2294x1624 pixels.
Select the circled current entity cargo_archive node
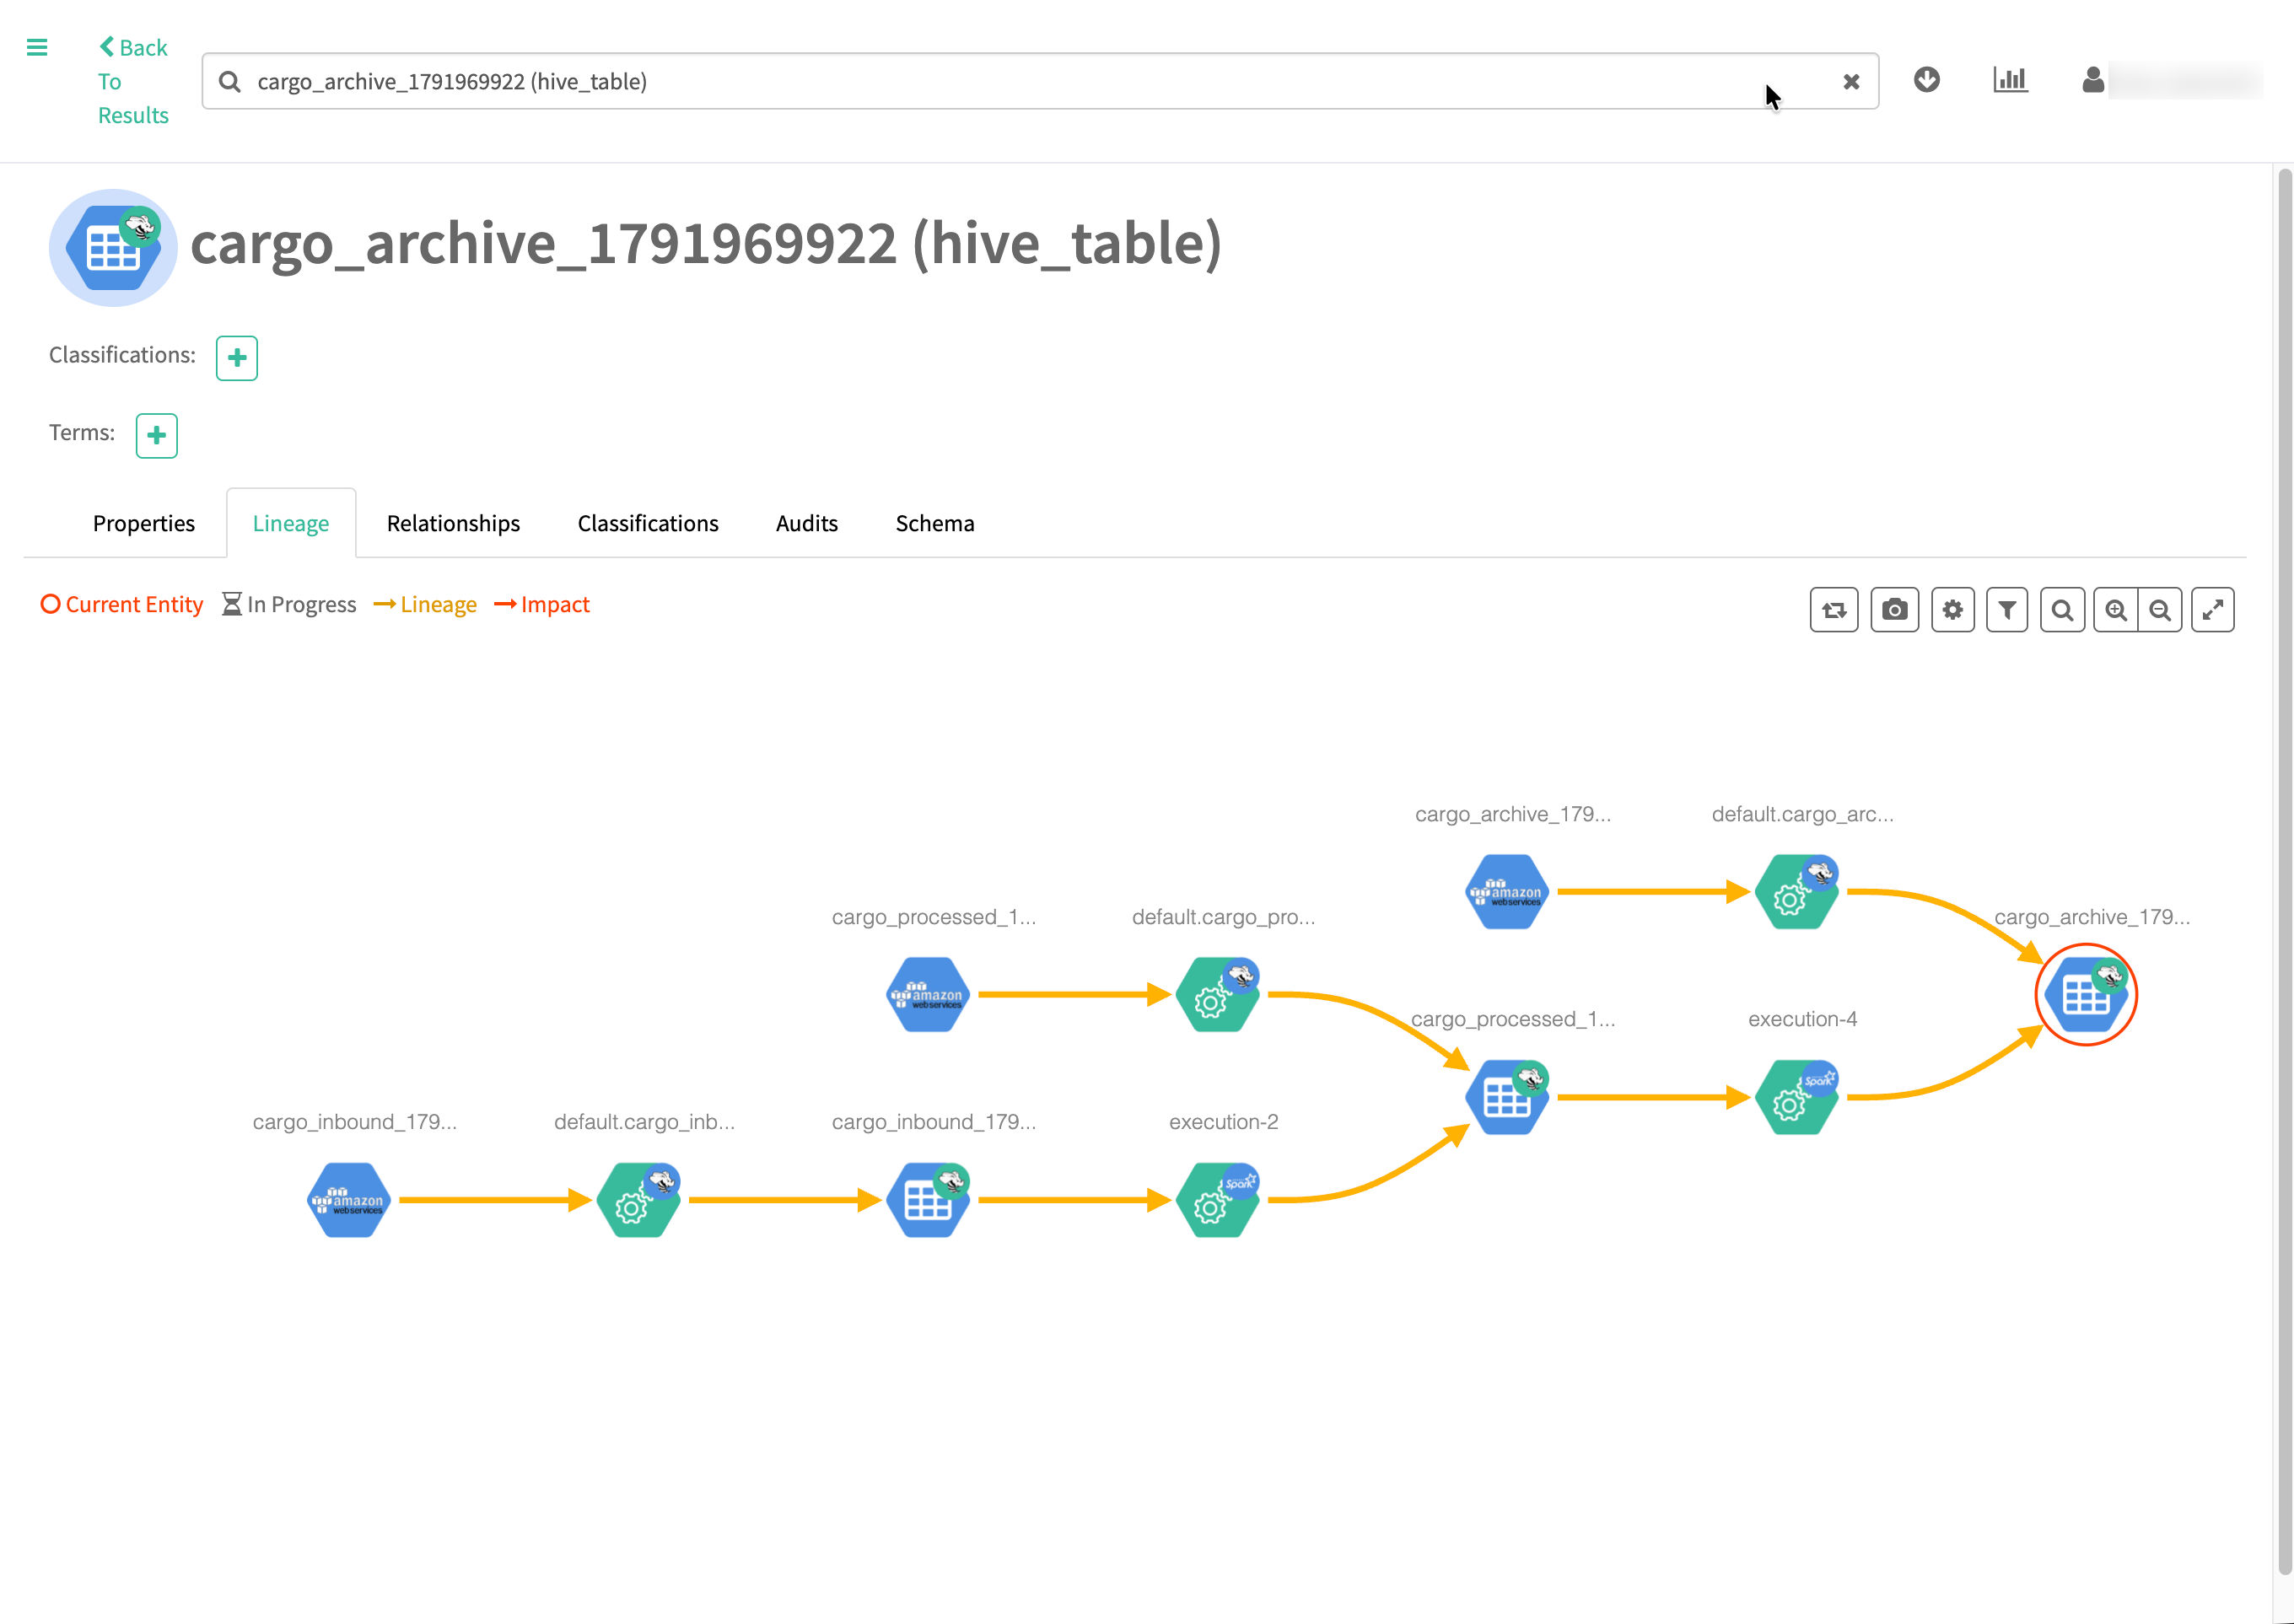2086,995
